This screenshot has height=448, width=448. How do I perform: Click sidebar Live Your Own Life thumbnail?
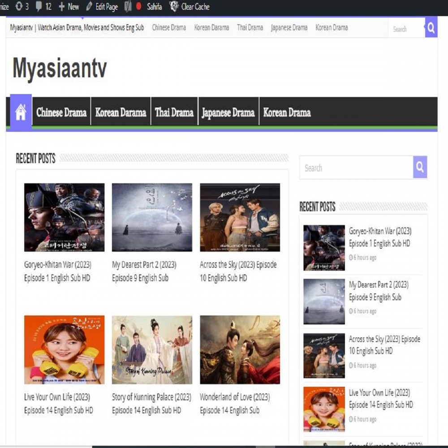324,409
